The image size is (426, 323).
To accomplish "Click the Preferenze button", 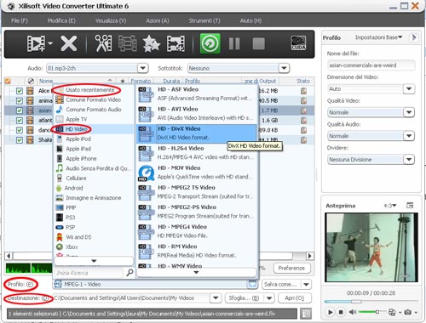I will pyautogui.click(x=291, y=268).
